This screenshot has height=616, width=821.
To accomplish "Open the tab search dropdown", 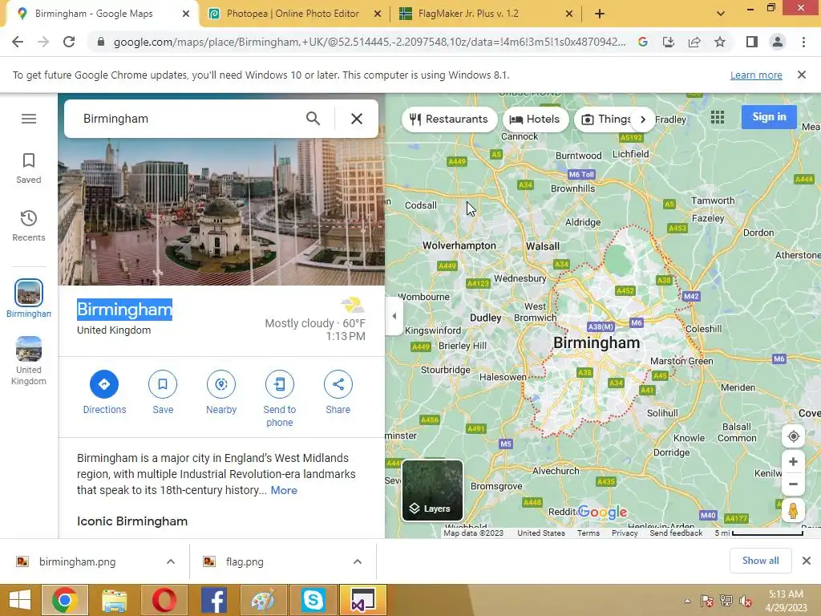I will (x=721, y=14).
